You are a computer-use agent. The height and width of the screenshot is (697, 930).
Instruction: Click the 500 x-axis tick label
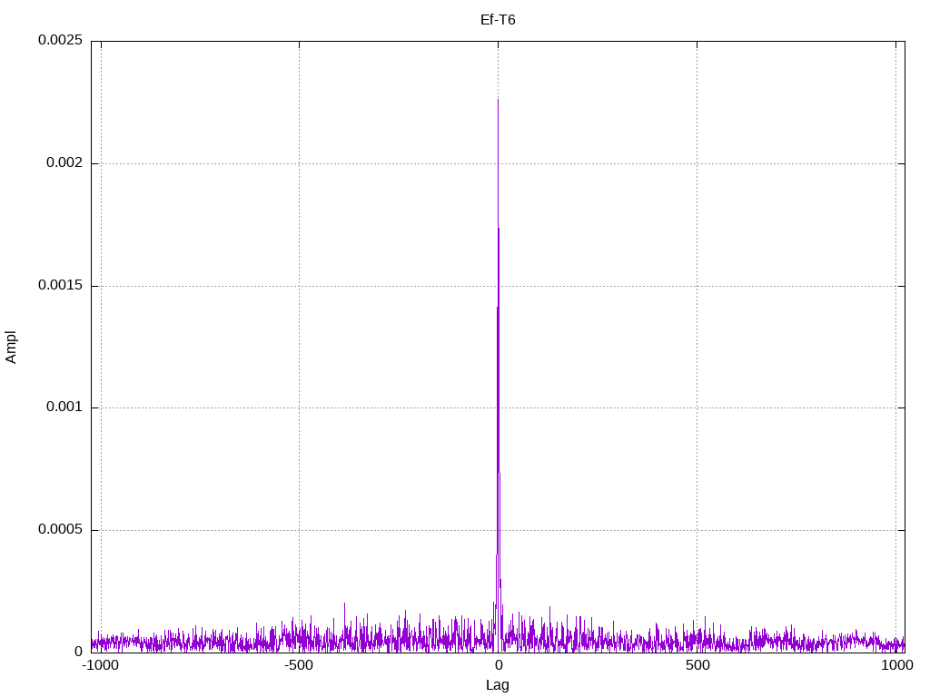(697, 665)
